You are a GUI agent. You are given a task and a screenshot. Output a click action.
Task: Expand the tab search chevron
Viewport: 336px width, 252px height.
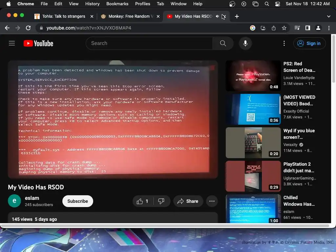click(328, 16)
